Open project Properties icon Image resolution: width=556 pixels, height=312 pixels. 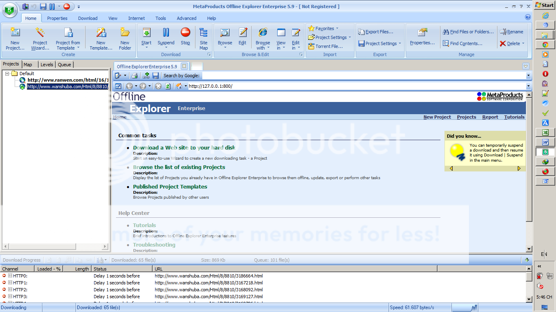[x=422, y=37]
